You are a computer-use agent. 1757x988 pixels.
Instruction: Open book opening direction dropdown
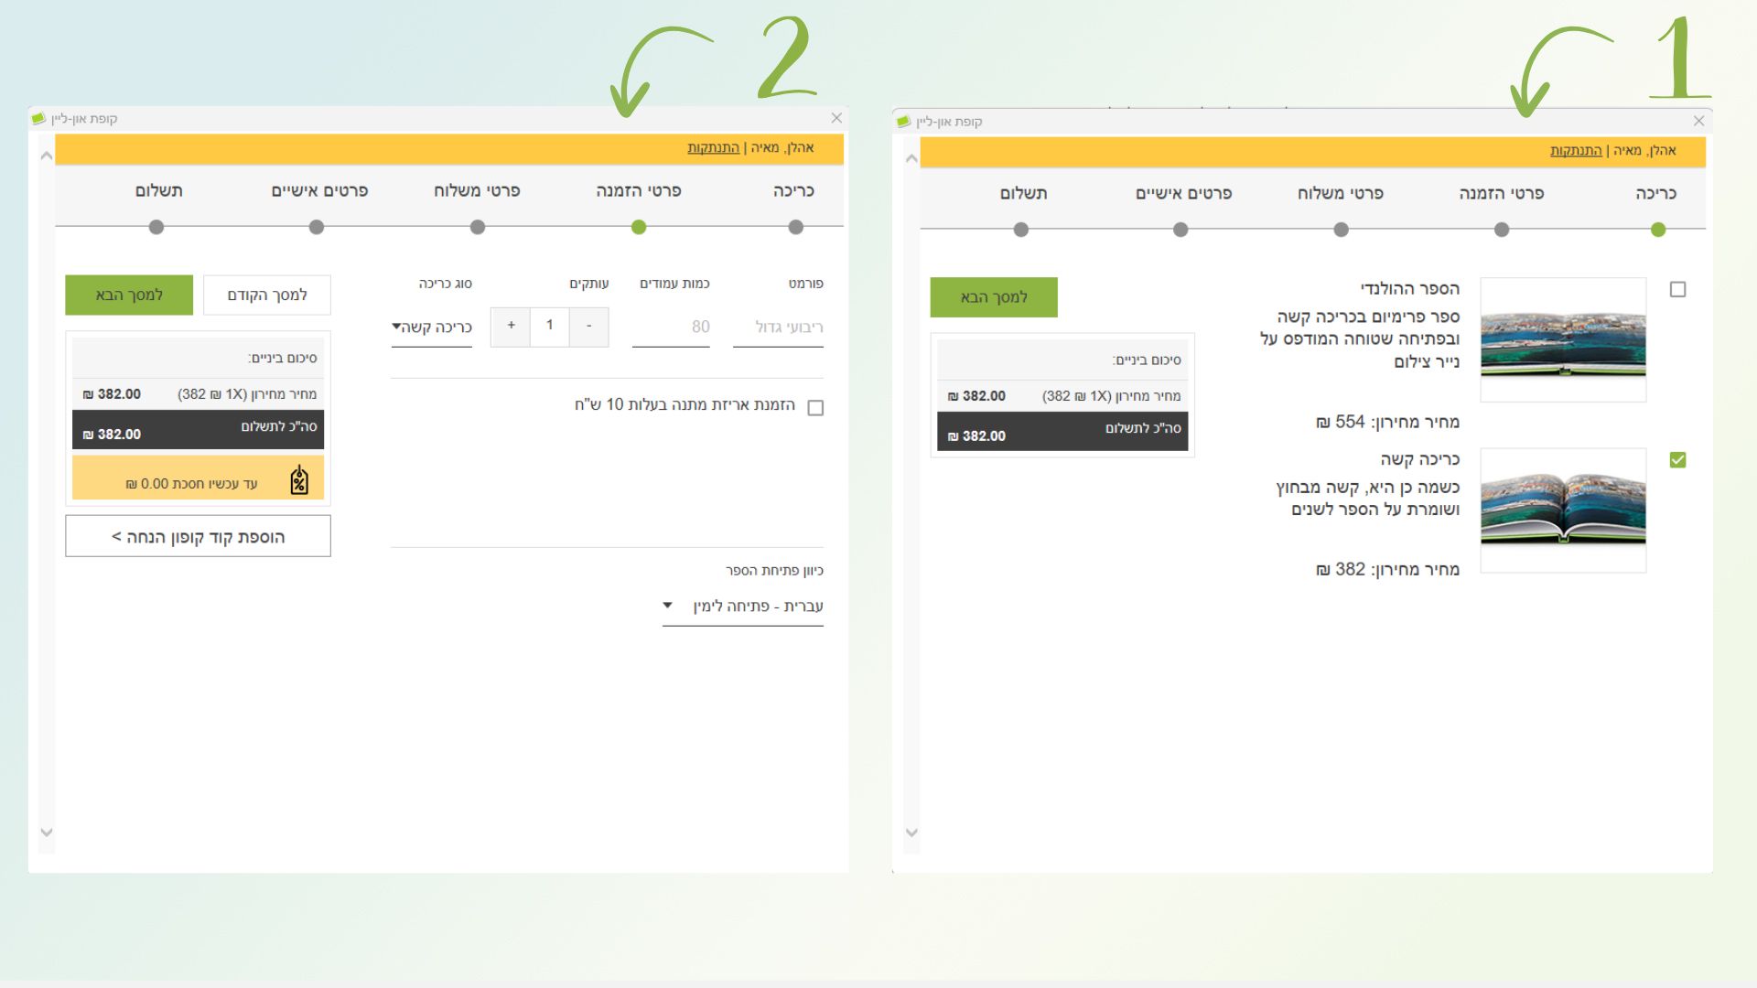click(742, 606)
